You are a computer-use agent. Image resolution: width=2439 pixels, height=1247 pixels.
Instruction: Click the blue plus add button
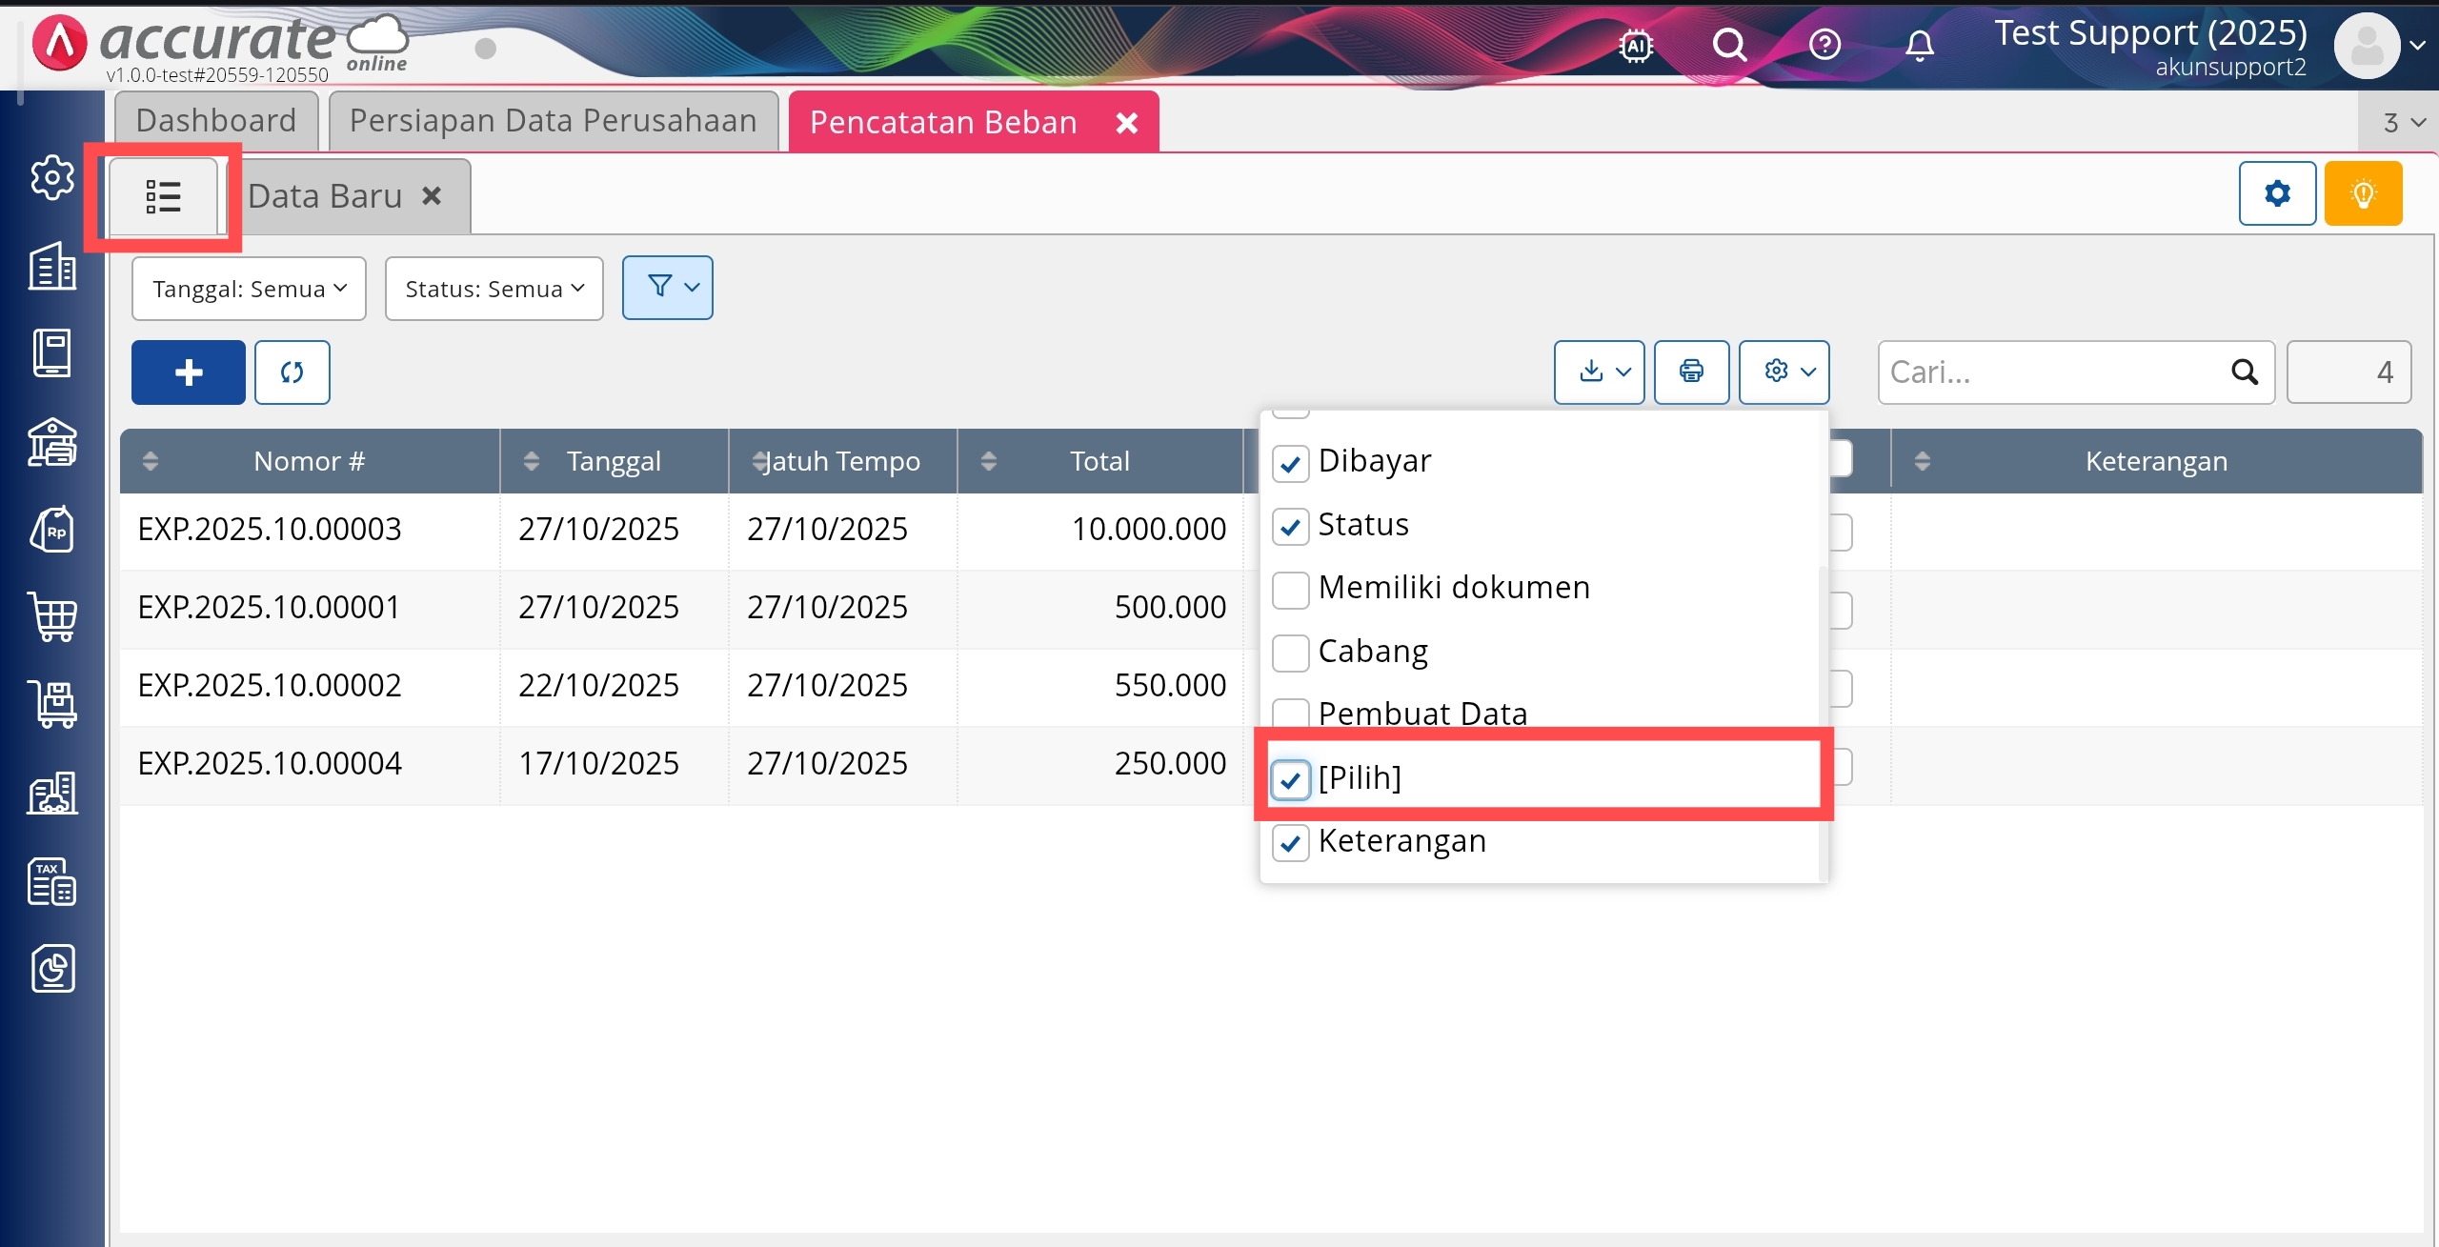point(189,372)
